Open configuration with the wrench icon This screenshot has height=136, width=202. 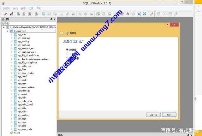click(x=151, y=14)
